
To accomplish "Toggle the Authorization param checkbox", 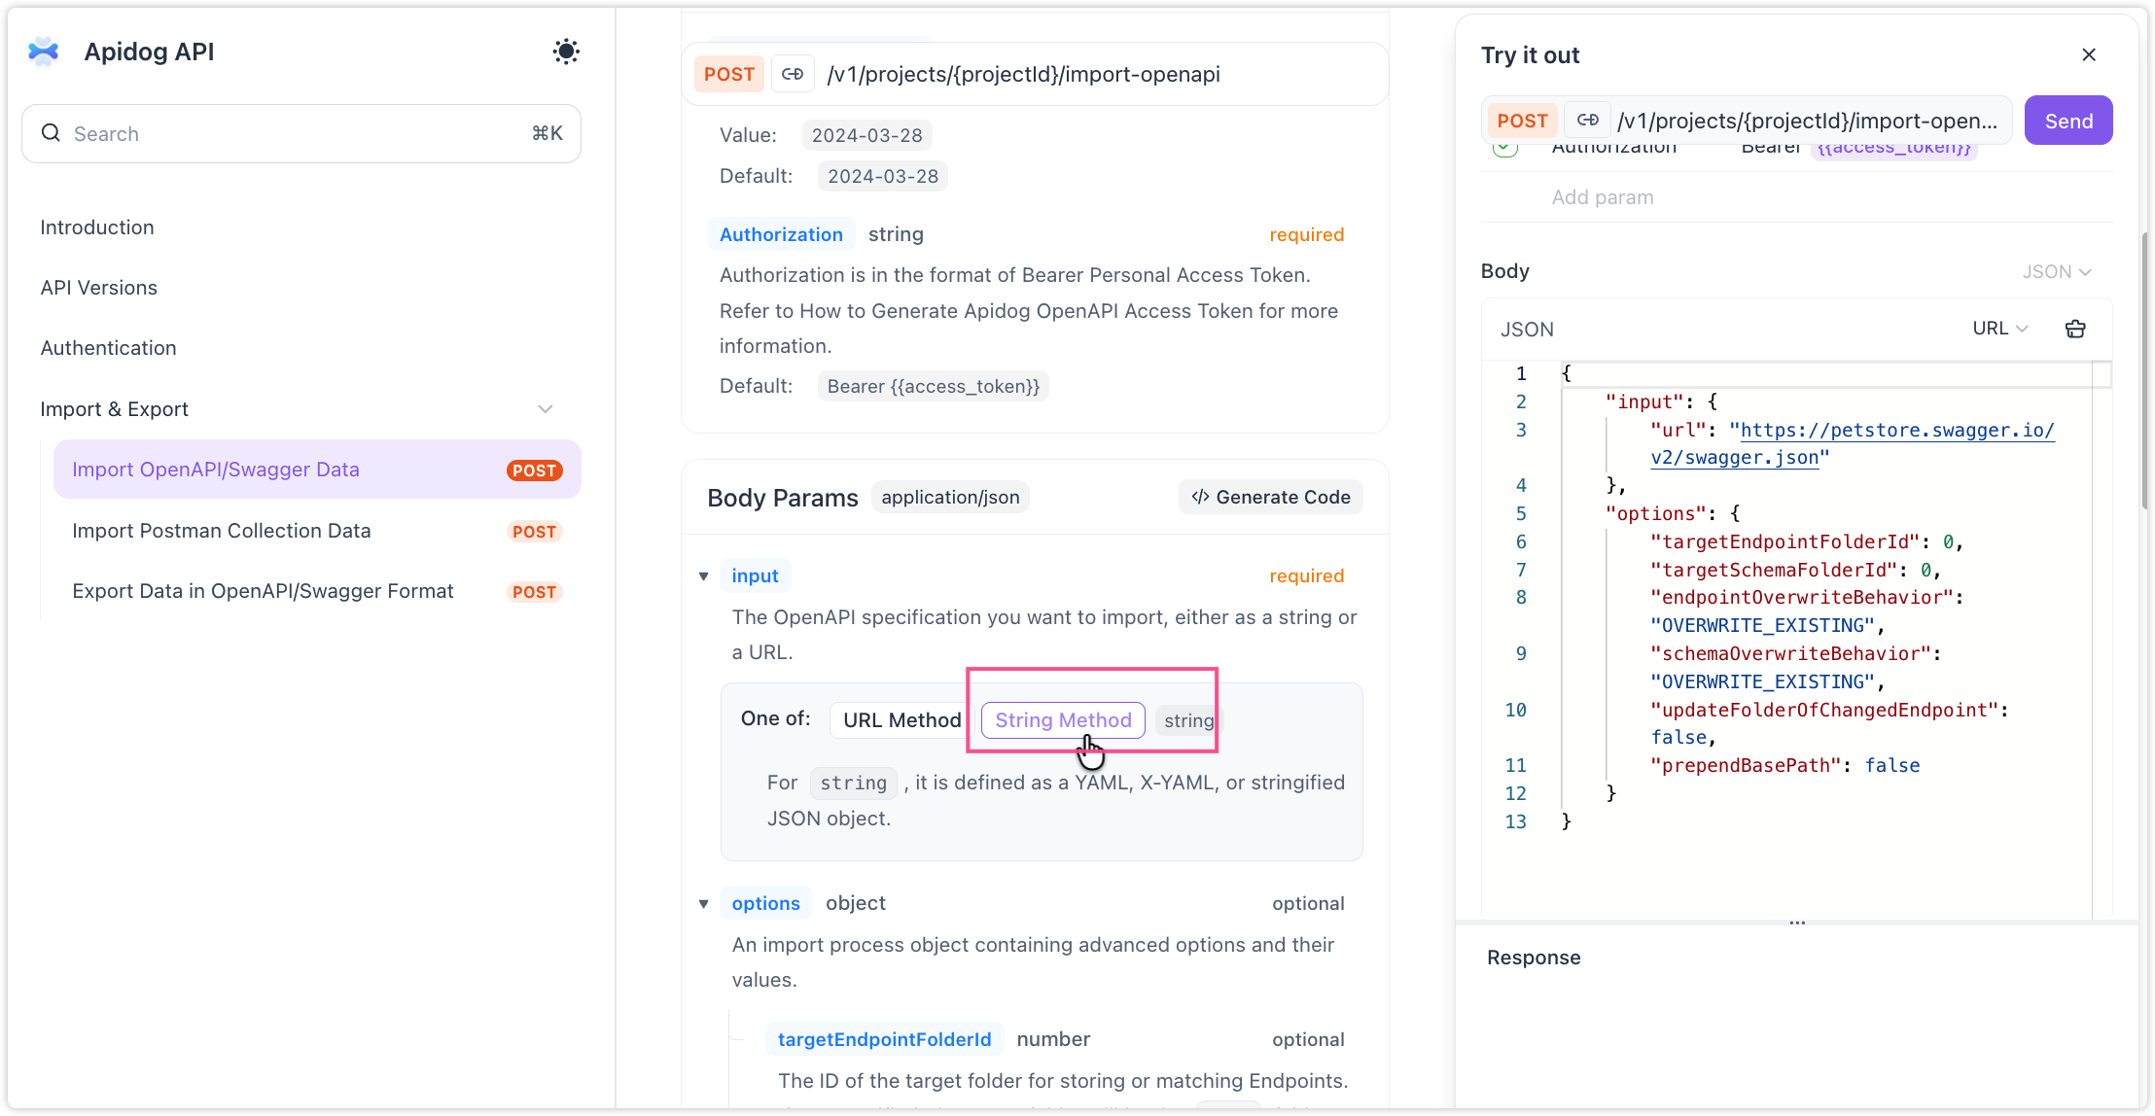I will click(1505, 149).
